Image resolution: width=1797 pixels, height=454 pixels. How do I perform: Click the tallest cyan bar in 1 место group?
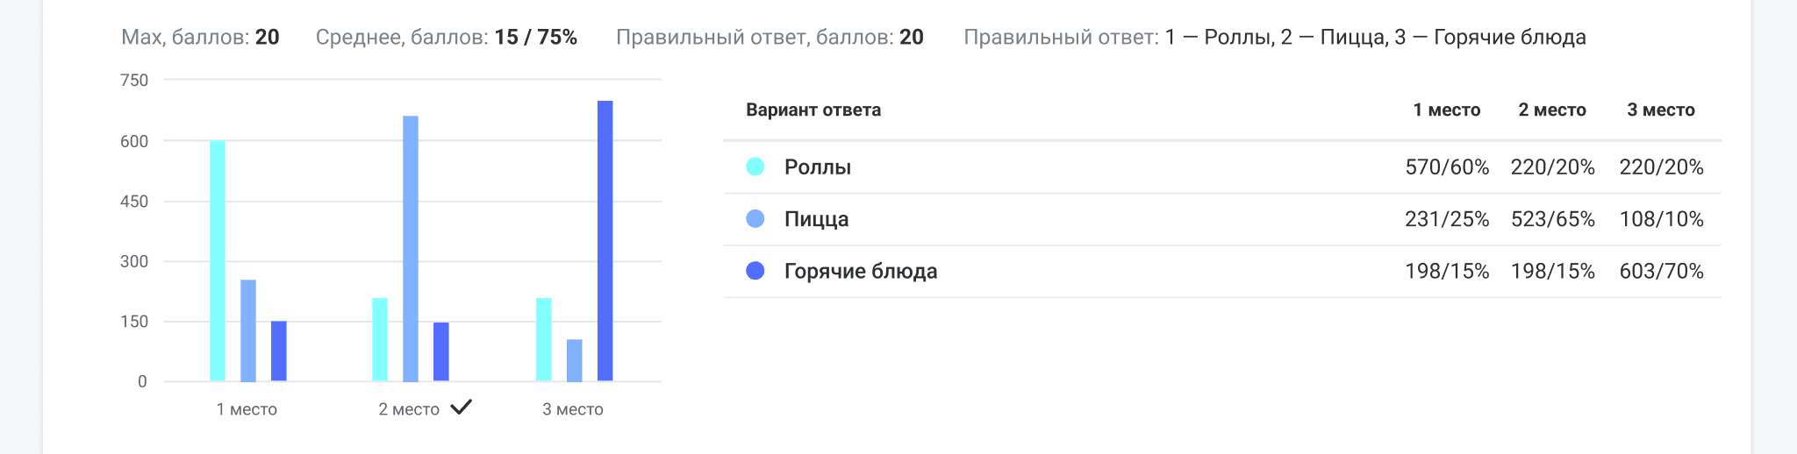coord(218,261)
